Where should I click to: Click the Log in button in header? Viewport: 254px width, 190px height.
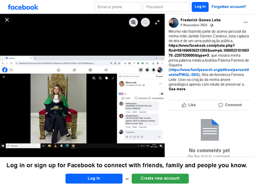tap(200, 7)
